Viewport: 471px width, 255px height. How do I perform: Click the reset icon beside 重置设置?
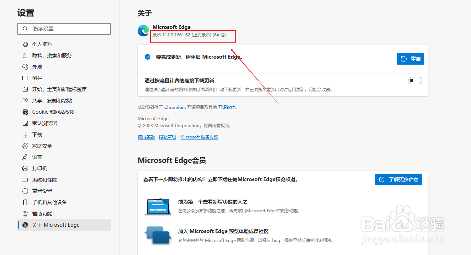(25, 191)
